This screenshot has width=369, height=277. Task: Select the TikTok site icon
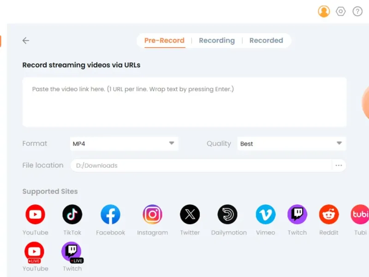(x=72, y=214)
